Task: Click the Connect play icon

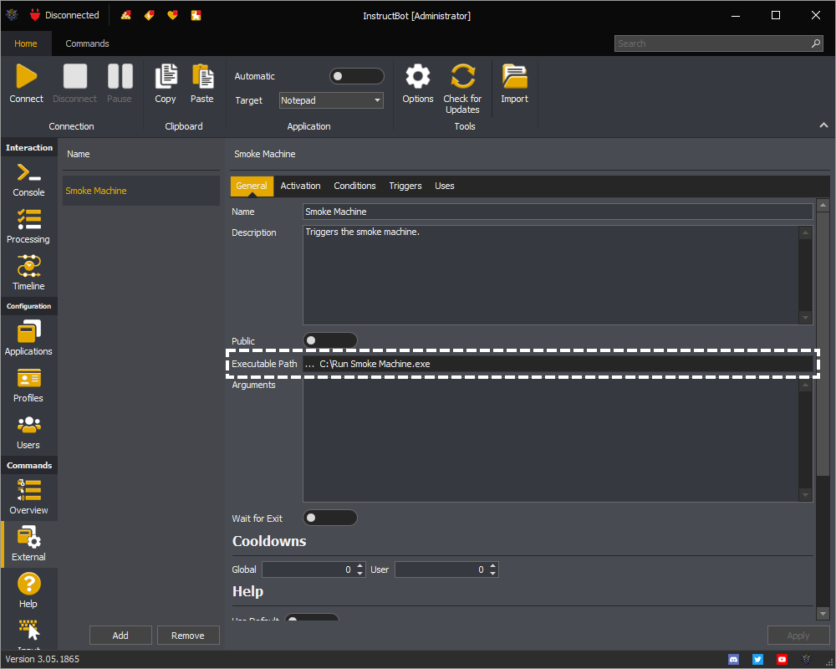Action: click(26, 76)
